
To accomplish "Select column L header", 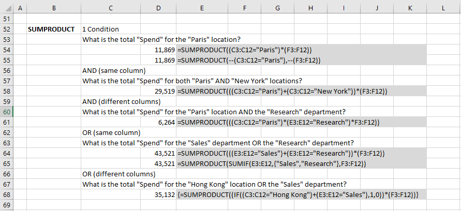I will 443,8.
